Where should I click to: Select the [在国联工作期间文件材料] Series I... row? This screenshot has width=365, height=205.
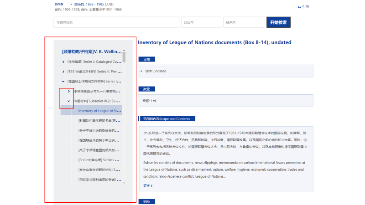pyautogui.click(x=94, y=82)
